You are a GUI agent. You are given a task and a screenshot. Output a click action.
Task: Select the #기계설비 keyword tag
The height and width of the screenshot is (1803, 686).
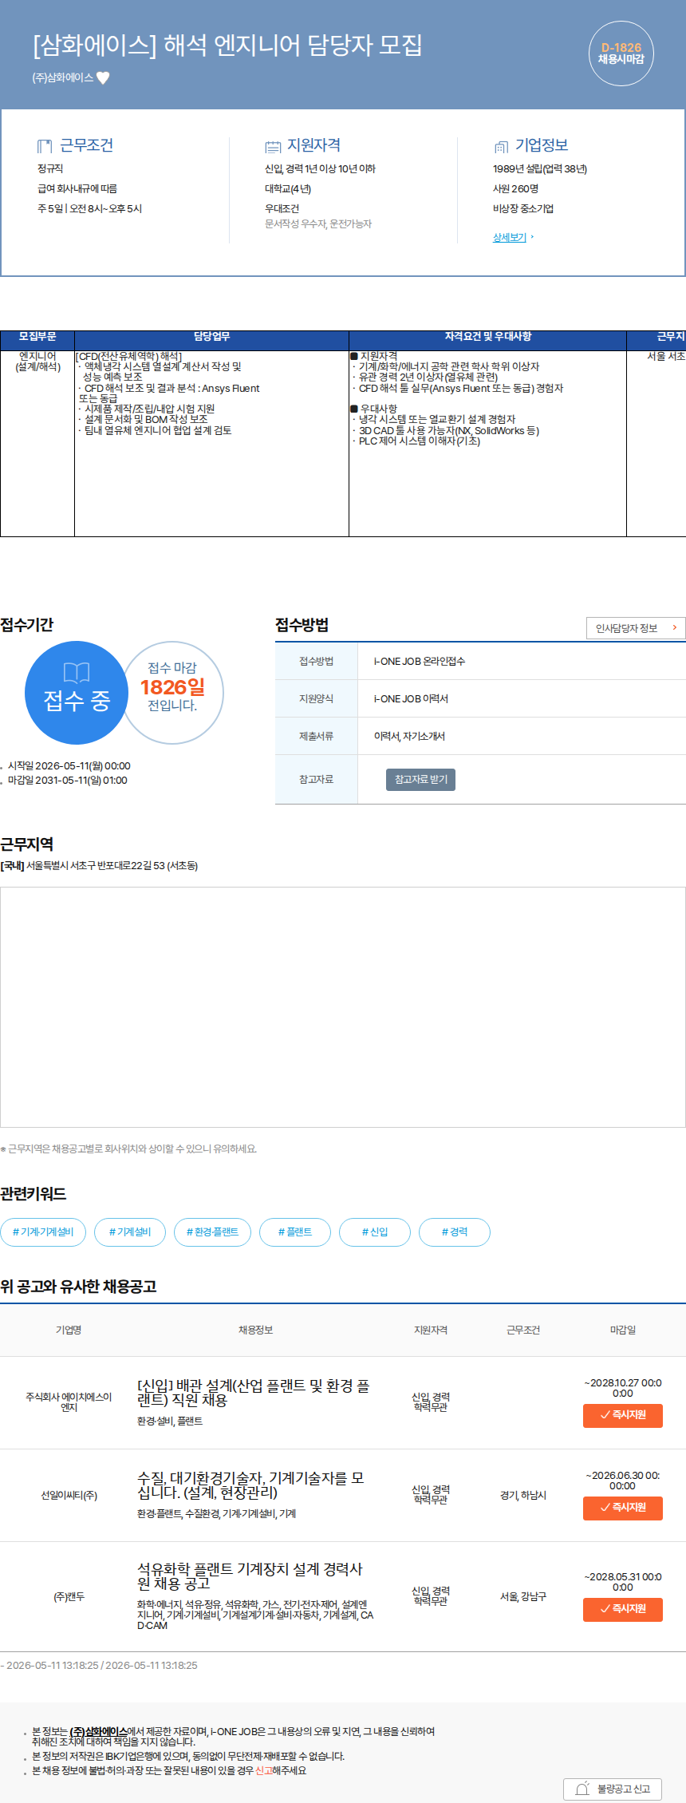[x=130, y=1232]
